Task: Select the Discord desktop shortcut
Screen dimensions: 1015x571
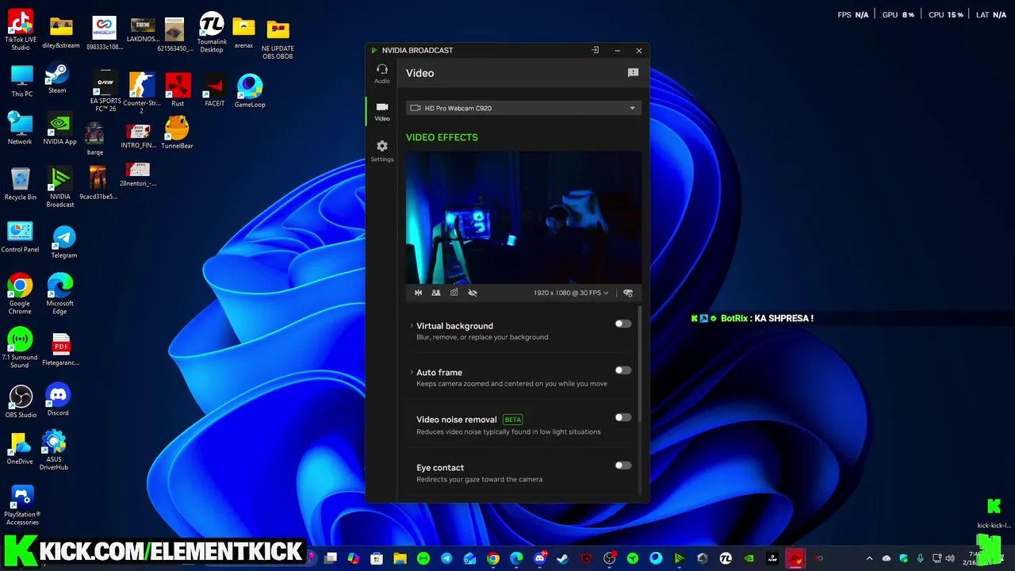Action: point(58,400)
